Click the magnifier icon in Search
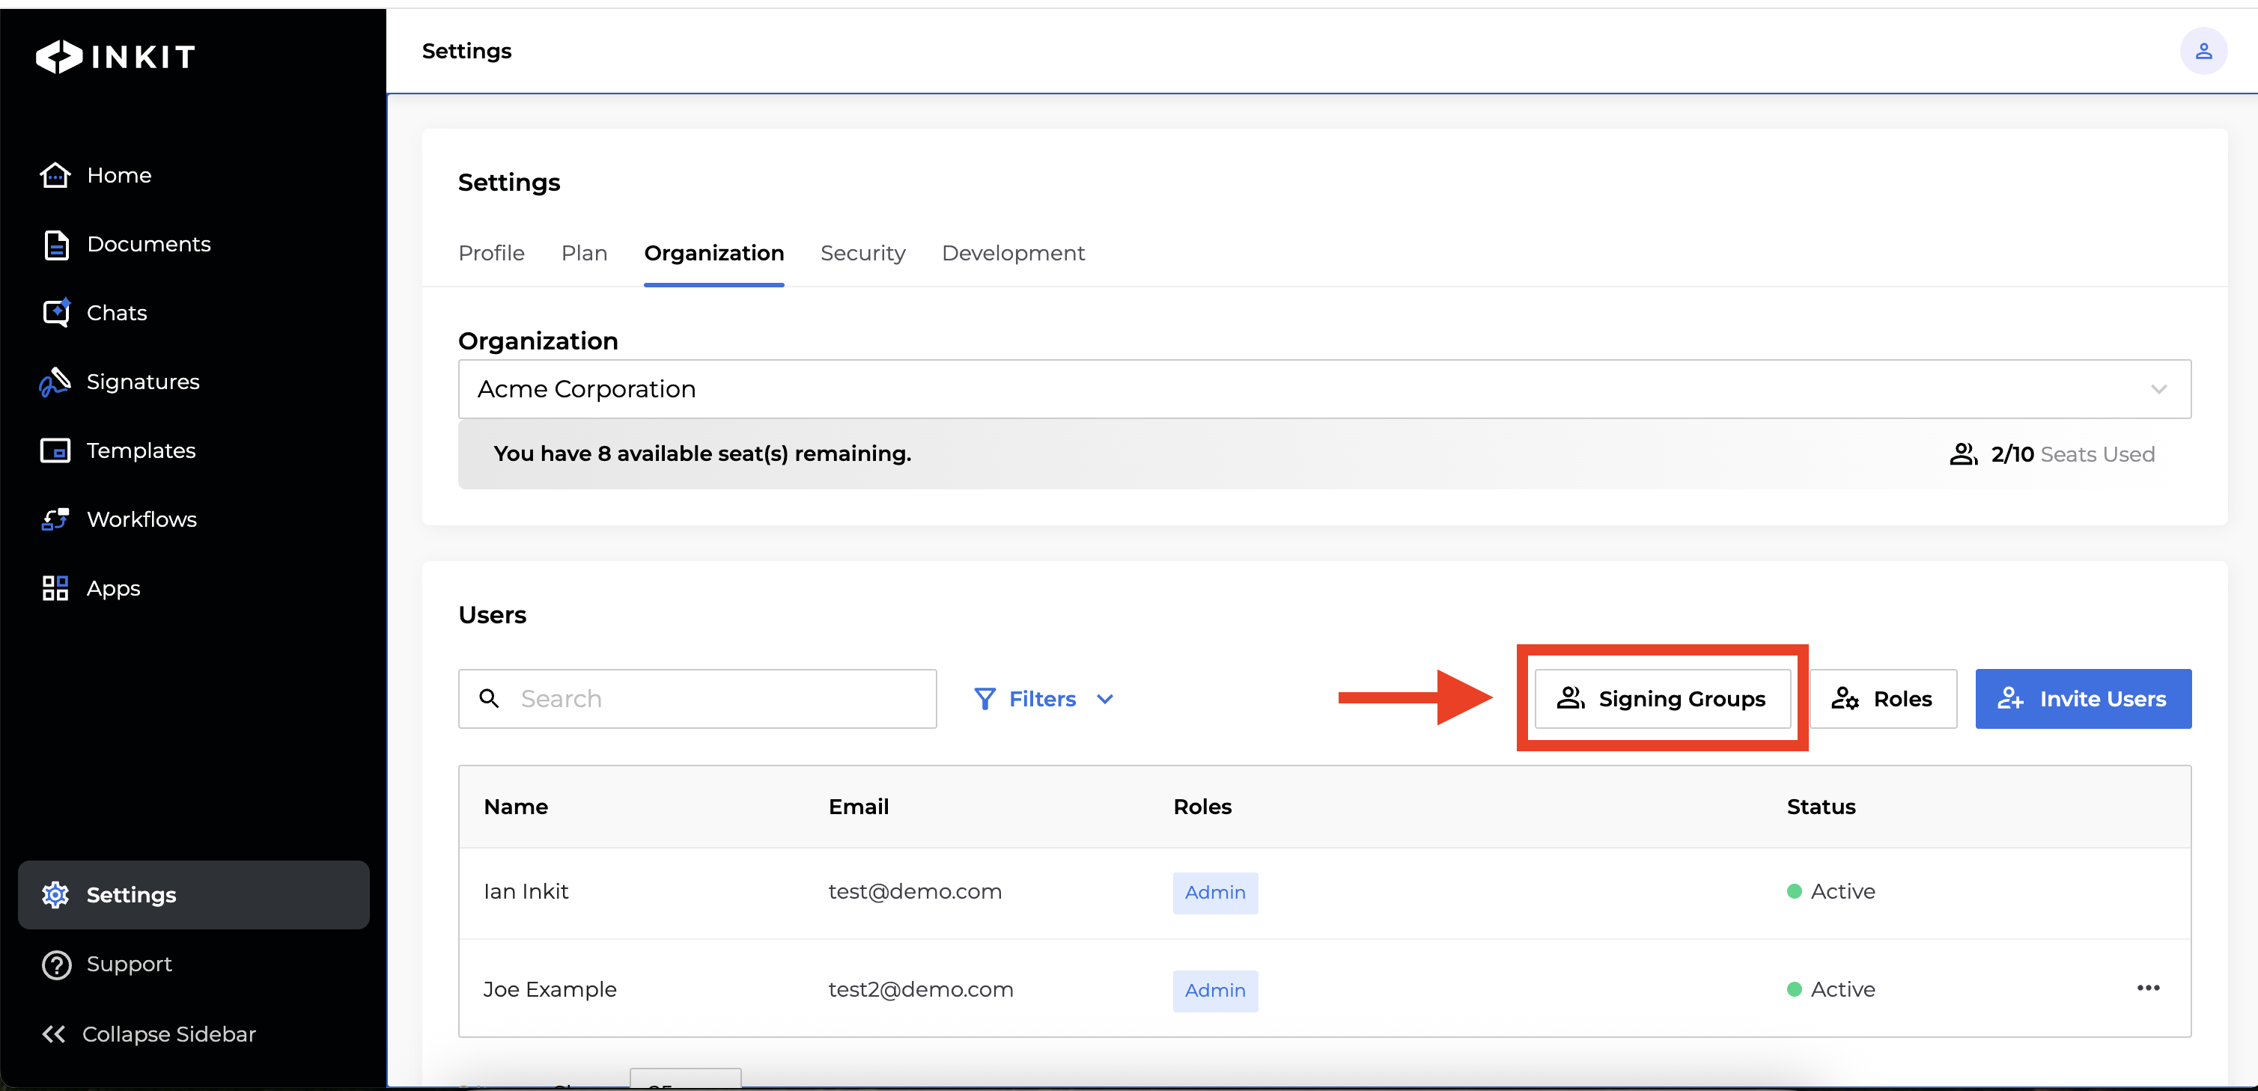Screen dimensions: 2258x1091 coord(489,698)
